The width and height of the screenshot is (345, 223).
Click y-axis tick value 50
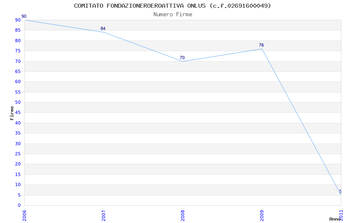pos(18,103)
